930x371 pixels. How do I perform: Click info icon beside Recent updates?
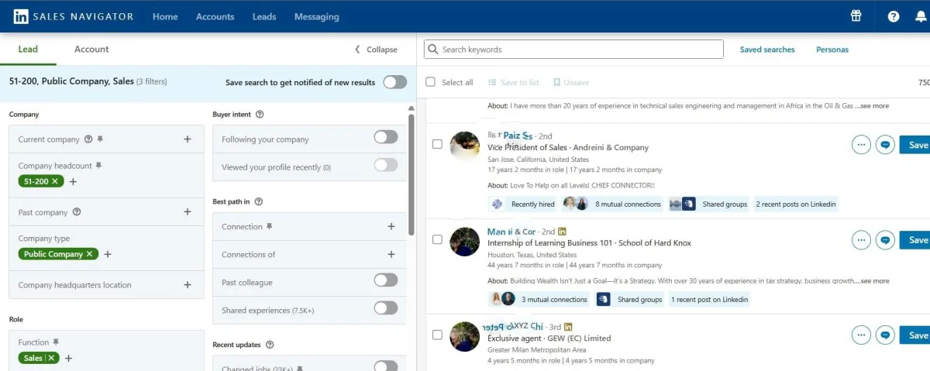[x=269, y=345]
